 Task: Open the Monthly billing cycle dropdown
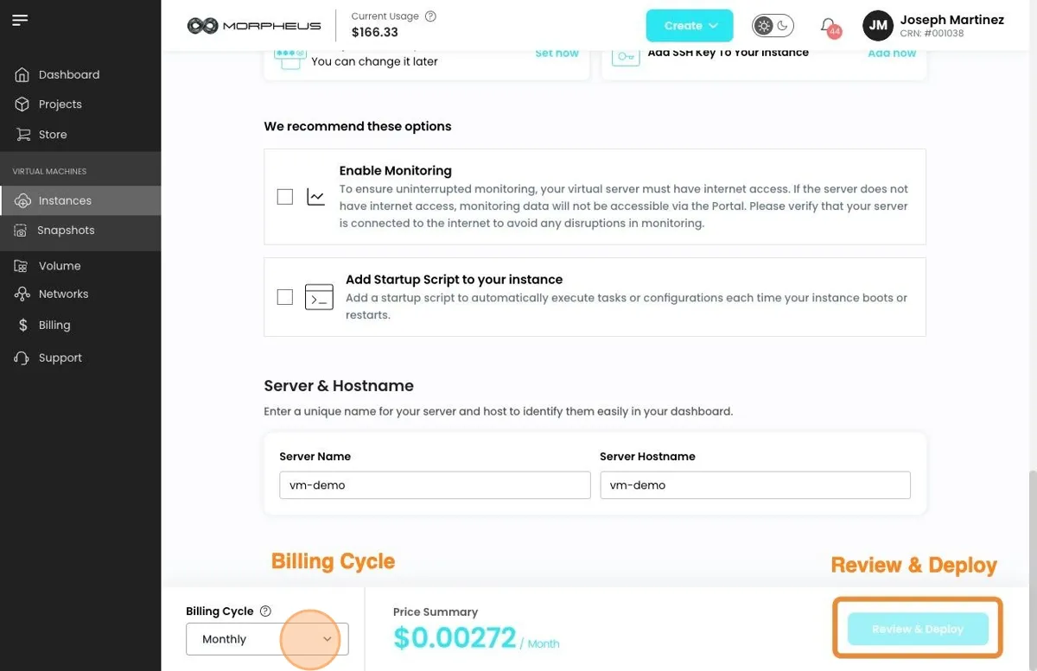267,639
